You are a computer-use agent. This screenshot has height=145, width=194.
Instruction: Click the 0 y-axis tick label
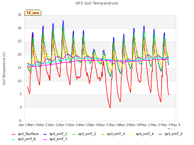tap(21, 108)
